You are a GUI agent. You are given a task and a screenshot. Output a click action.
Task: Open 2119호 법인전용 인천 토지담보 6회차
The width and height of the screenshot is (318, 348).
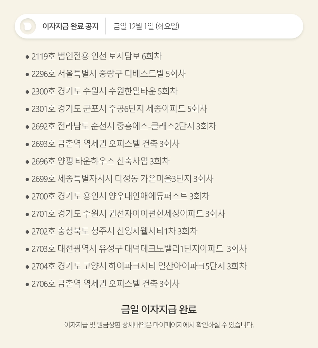click(96, 56)
